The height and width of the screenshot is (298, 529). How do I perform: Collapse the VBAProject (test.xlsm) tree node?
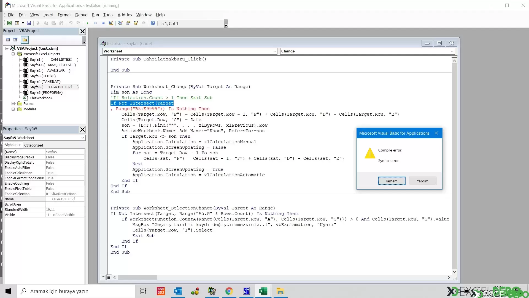pos(7,48)
